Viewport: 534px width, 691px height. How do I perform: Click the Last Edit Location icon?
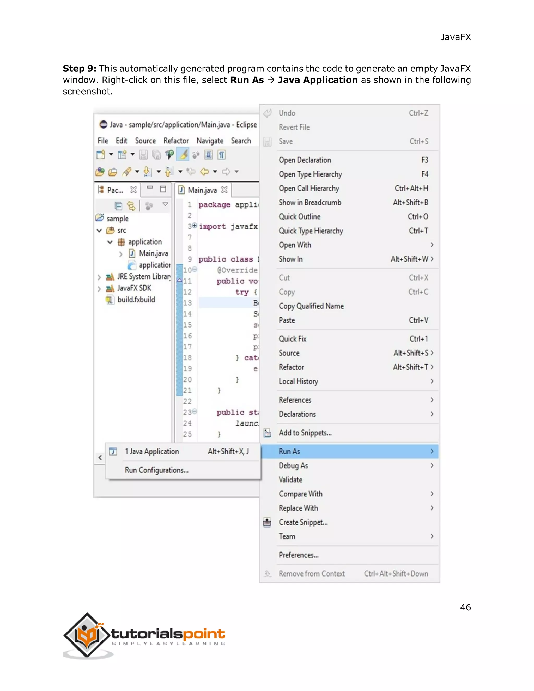[x=191, y=172]
